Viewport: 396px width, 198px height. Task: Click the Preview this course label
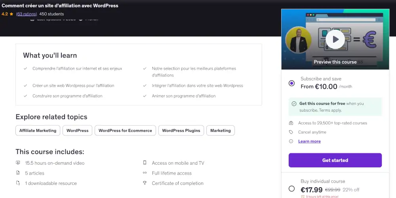(x=335, y=62)
